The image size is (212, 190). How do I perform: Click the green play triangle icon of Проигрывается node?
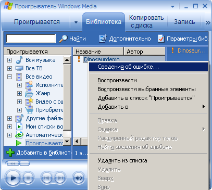tap(19, 143)
